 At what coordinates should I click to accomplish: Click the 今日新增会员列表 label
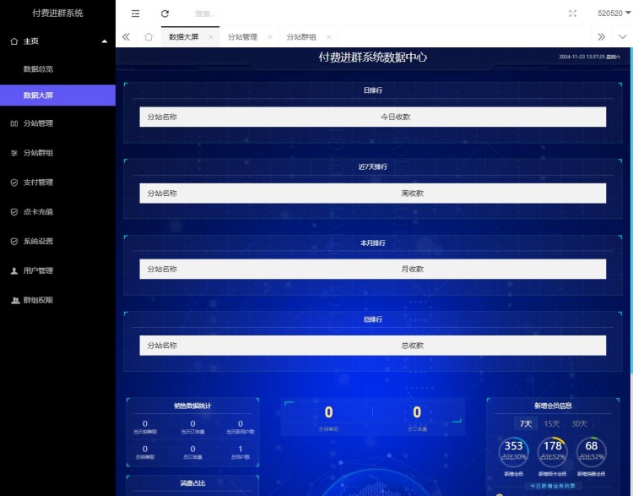pos(553,486)
